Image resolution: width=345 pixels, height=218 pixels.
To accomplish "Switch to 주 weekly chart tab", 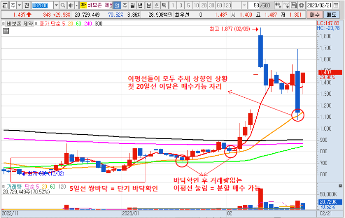I will coord(125,5).
